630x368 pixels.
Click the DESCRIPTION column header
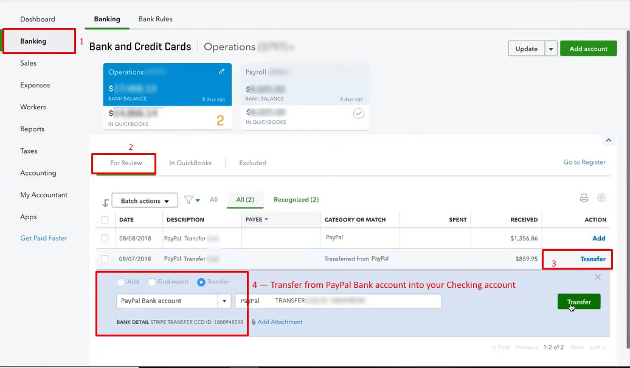[185, 219]
